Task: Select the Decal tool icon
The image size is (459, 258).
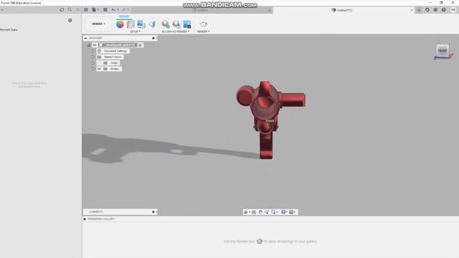Action: tap(141, 24)
